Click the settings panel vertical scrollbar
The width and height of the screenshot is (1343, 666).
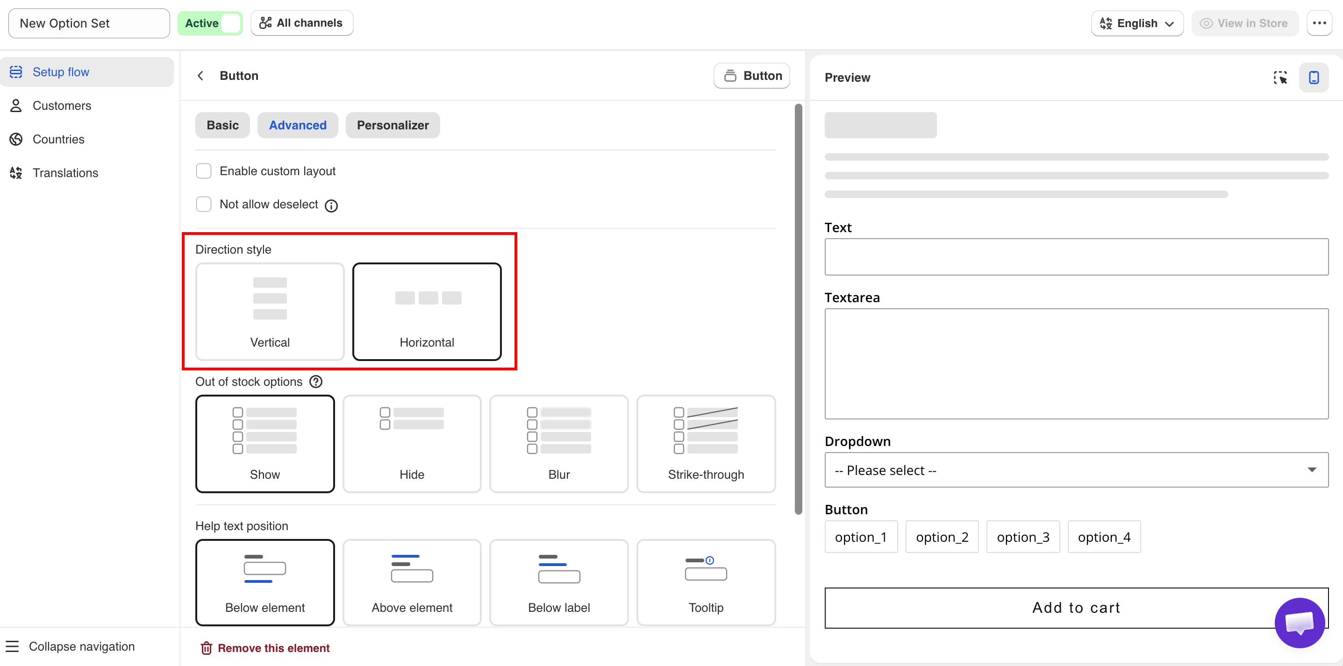[798, 309]
